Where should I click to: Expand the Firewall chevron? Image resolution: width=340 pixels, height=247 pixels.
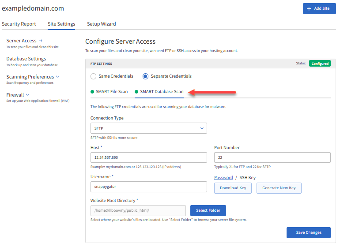click(x=27, y=95)
